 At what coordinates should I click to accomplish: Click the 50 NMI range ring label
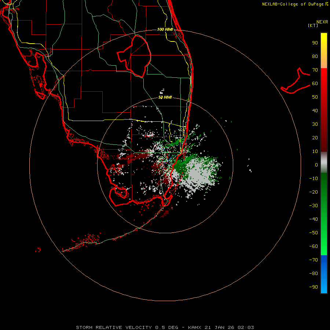click(165, 97)
